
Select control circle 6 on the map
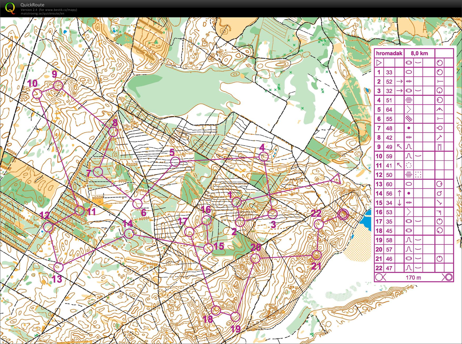tap(137, 203)
